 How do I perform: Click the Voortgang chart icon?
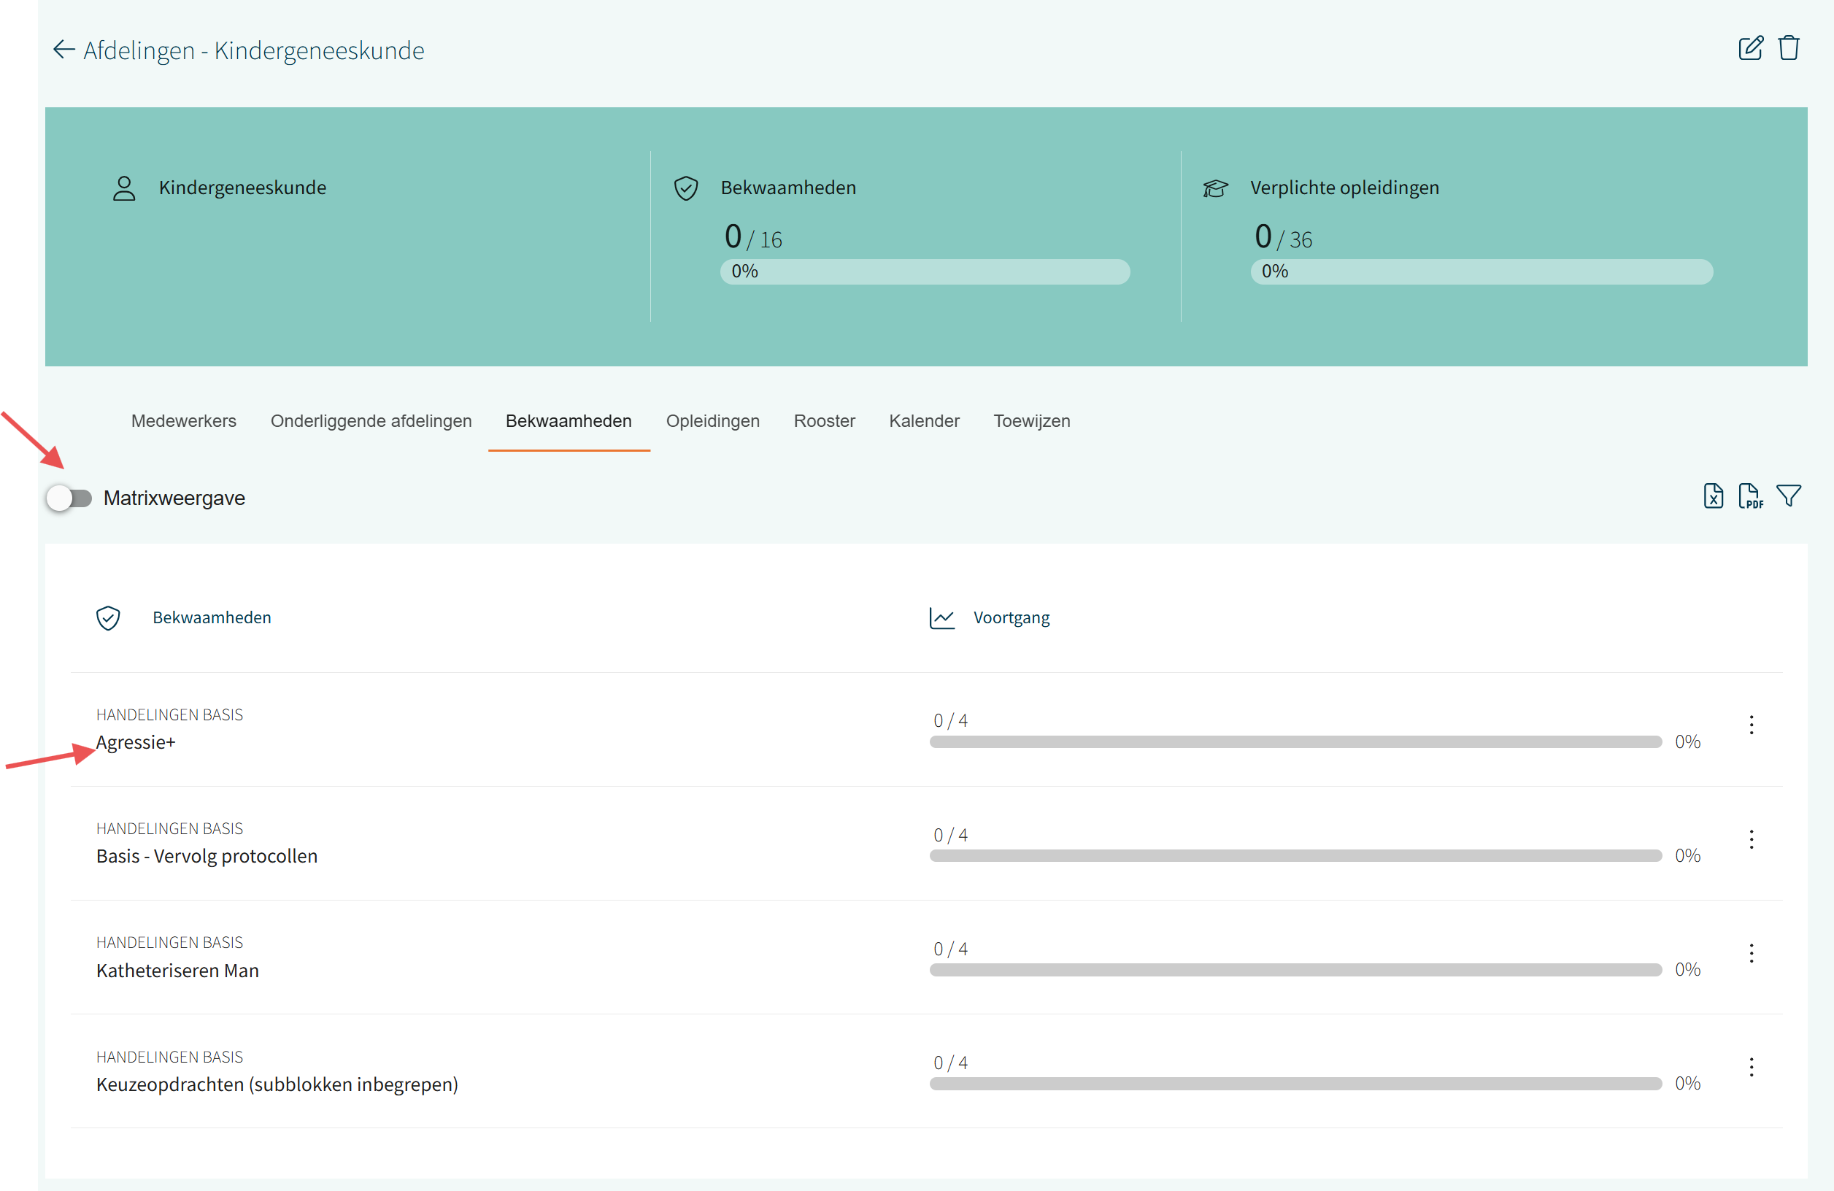point(941,618)
